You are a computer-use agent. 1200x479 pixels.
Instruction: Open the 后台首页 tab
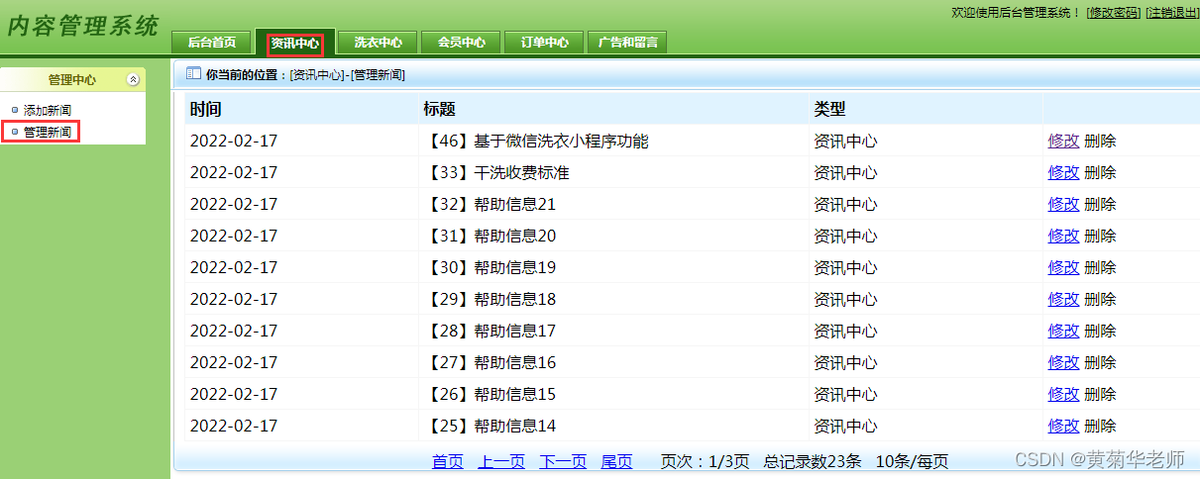(x=212, y=43)
